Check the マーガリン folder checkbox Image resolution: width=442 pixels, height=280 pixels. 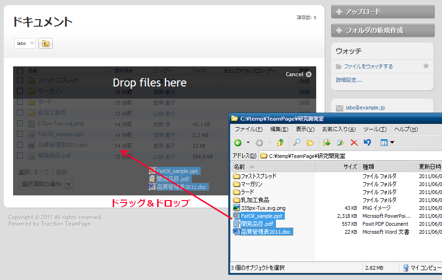[x=20, y=91]
